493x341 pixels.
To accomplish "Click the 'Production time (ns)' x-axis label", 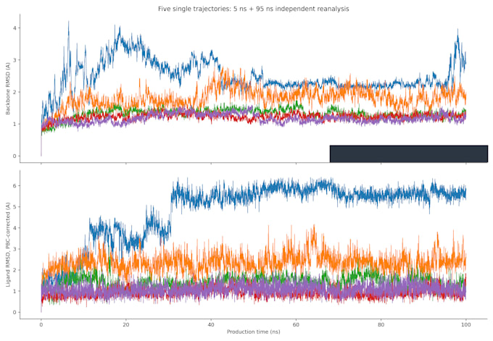I will point(254,332).
